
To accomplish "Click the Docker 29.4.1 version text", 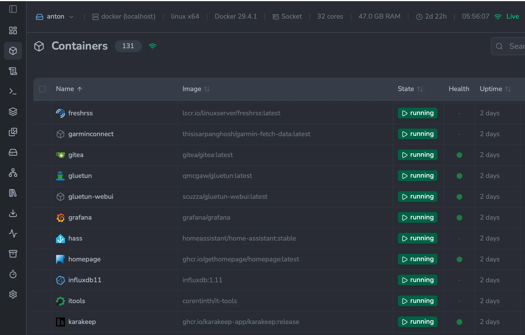I will (236, 16).
